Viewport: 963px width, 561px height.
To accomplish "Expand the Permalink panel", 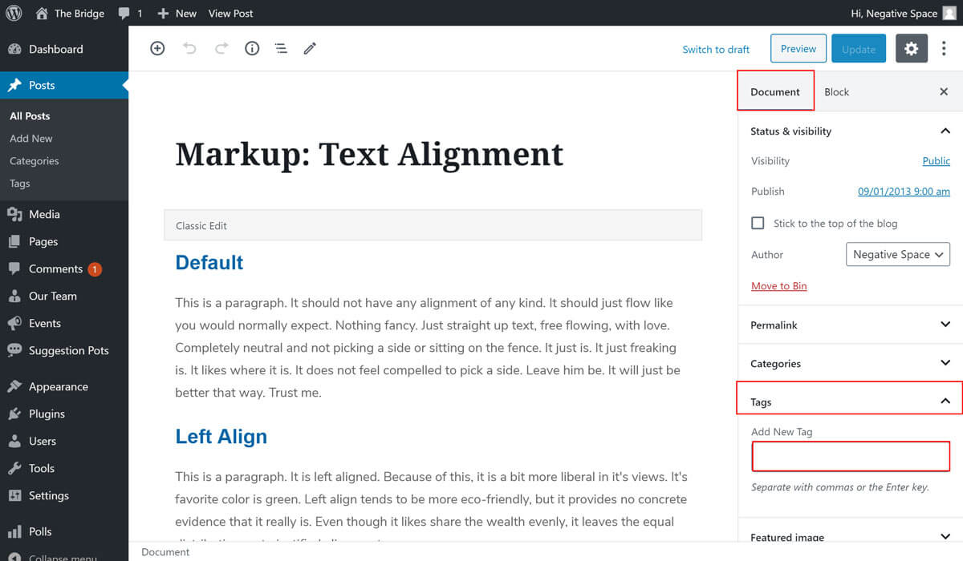I will coord(849,325).
